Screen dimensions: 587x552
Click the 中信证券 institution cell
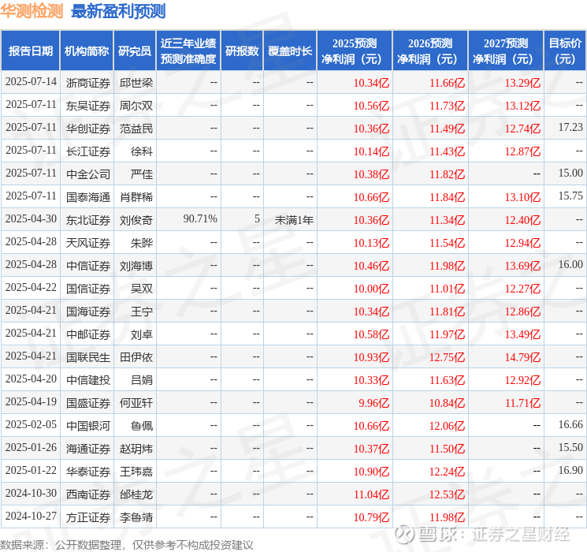88,266
